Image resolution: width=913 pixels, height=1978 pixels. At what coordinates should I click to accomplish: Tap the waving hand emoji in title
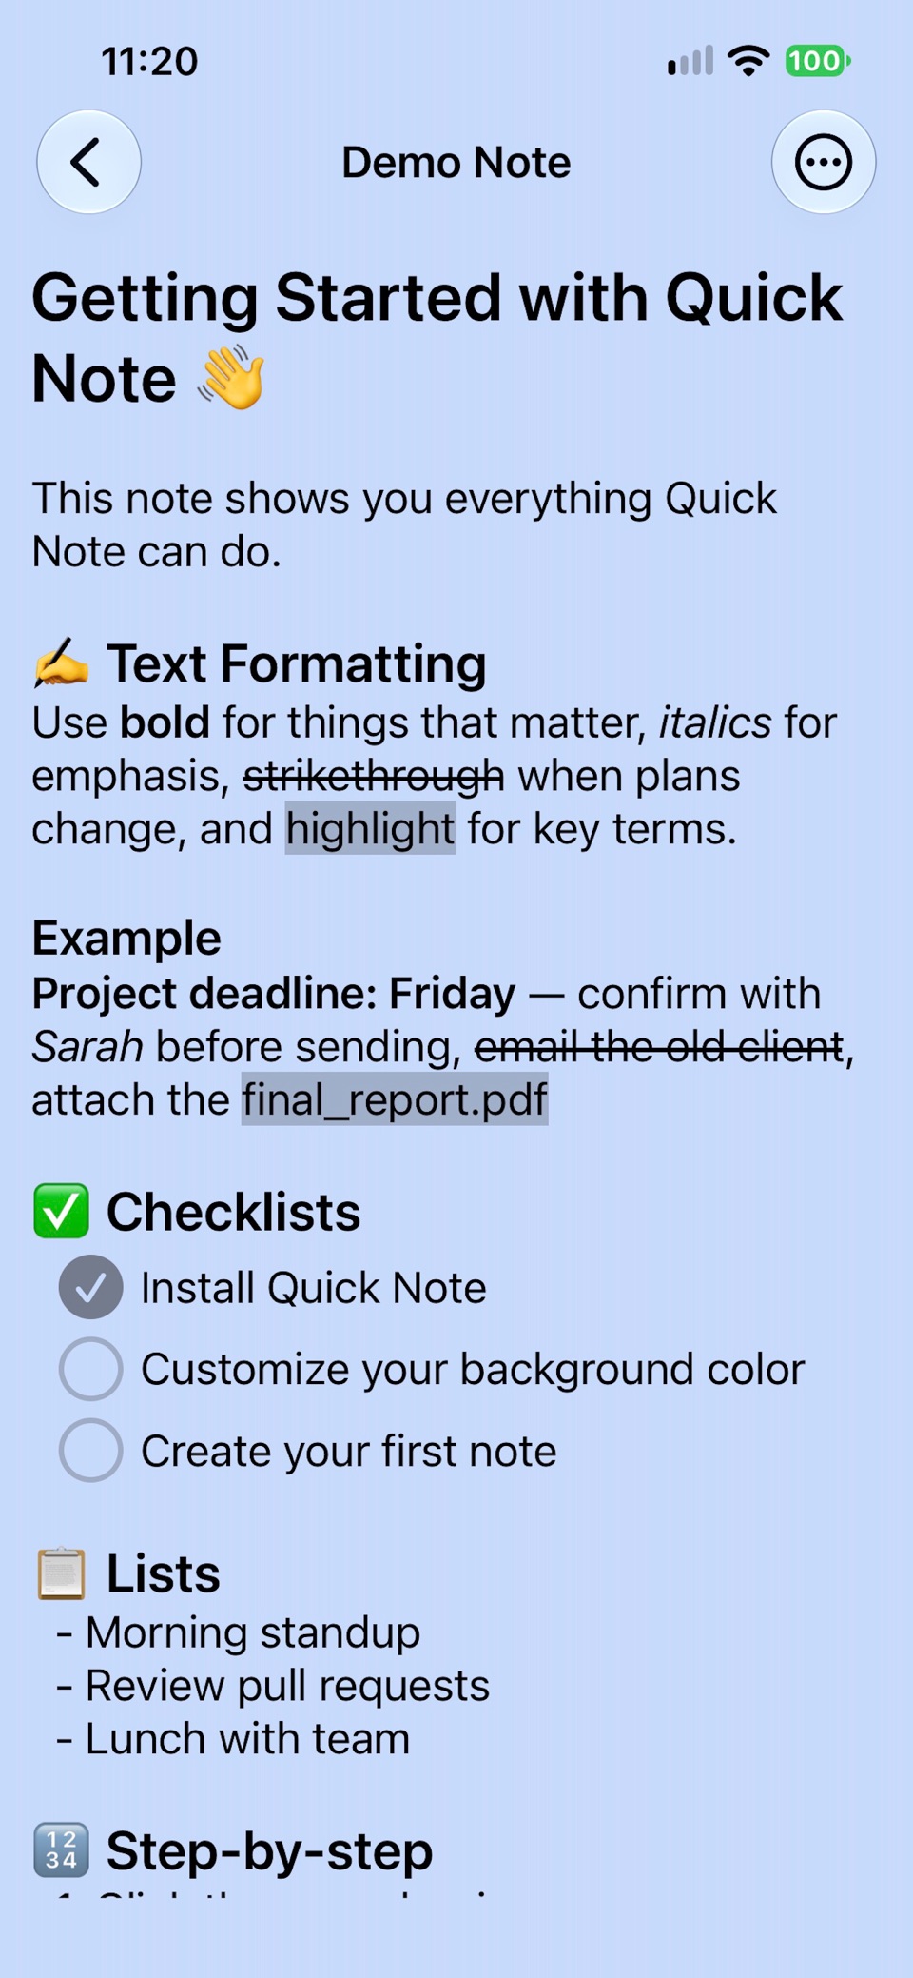(230, 378)
